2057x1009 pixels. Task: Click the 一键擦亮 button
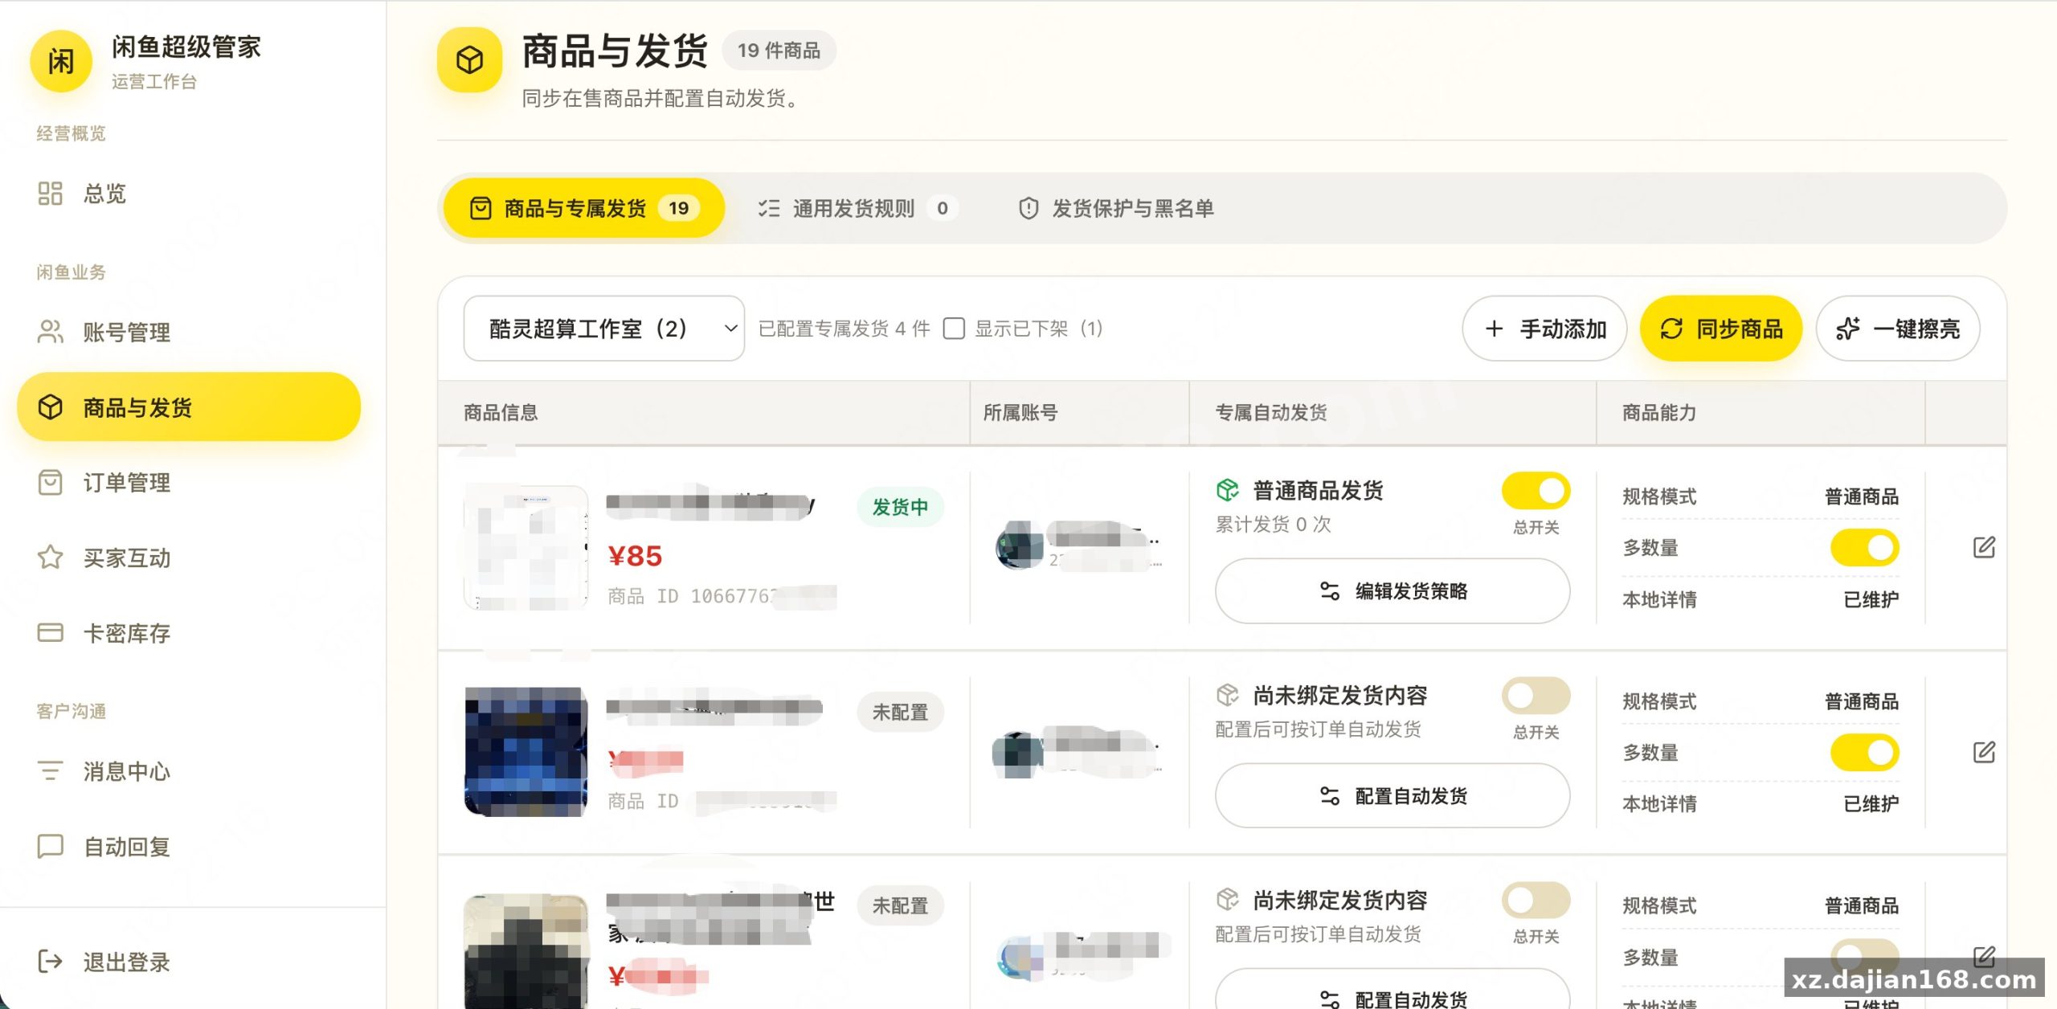click(1898, 329)
